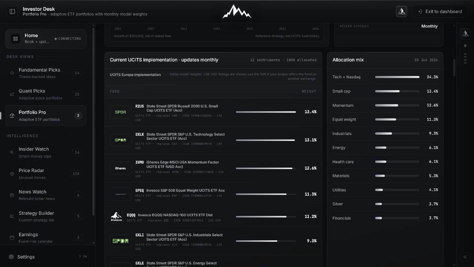Screen dimensions: 474x267
Task: Select EQQQ NASDAQ-100 fund name
Action: point(175,215)
